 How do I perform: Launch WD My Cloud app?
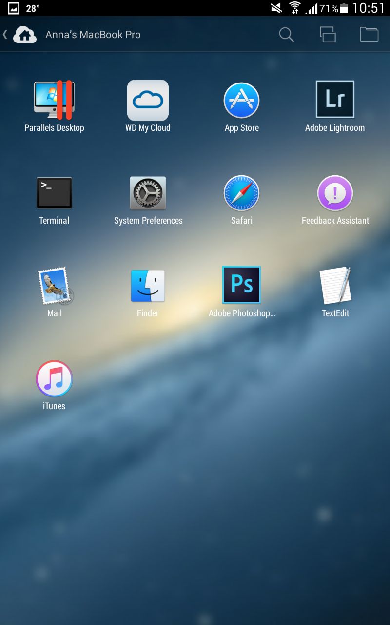pos(148,100)
